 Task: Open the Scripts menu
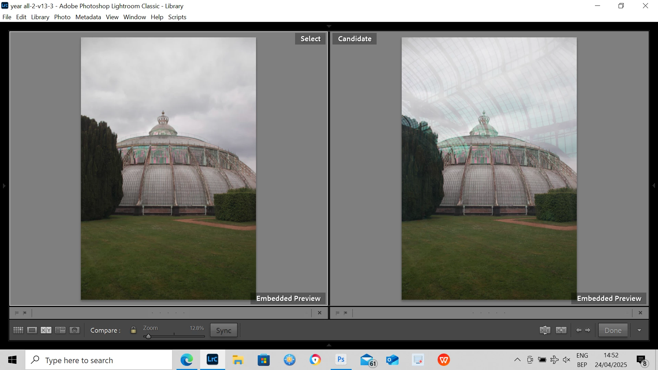coord(177,17)
